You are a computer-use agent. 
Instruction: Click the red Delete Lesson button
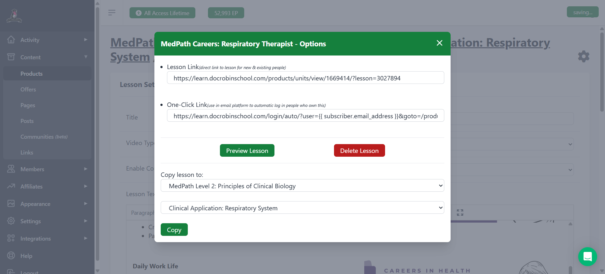click(359, 151)
